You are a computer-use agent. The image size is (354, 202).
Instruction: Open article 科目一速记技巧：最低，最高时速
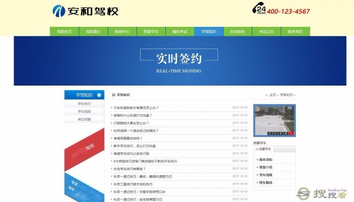click(143, 177)
